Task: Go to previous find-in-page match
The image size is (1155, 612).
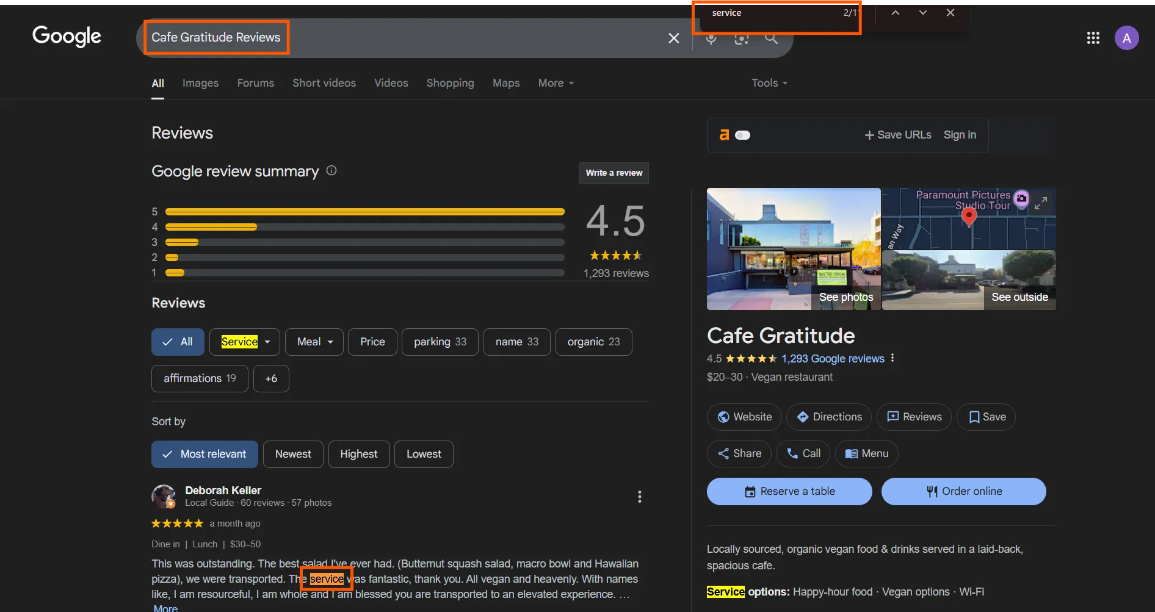Action: click(895, 13)
